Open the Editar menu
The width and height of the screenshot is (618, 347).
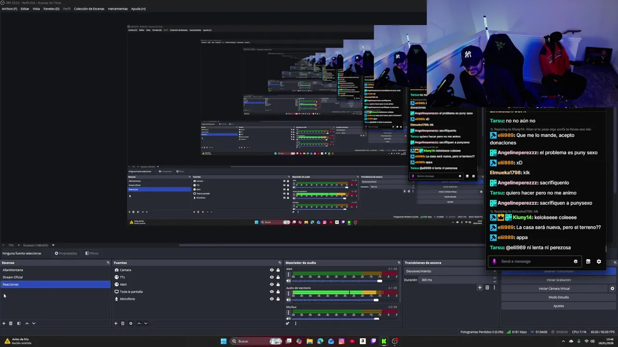(x=25, y=9)
